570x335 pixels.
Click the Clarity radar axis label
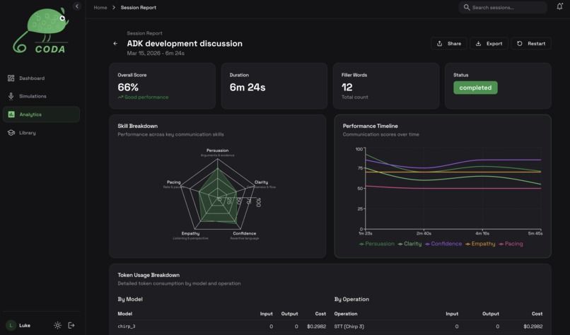[261, 182]
